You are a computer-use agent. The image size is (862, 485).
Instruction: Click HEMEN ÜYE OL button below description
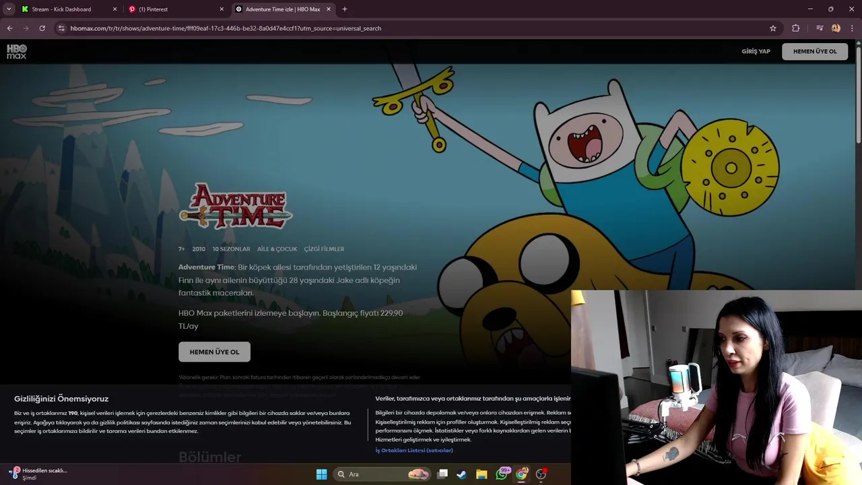pos(214,352)
